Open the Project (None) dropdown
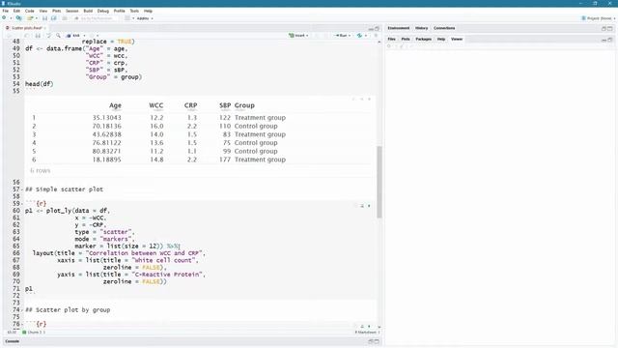618x348 pixels. click(x=599, y=18)
